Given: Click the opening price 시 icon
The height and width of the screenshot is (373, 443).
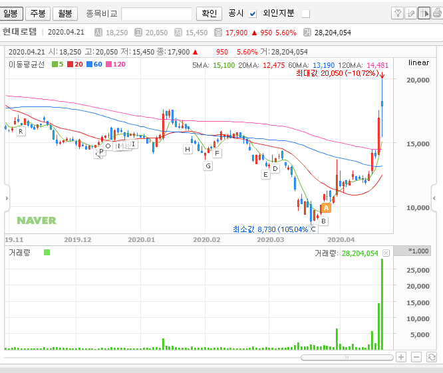Looking at the screenshot, I should 98,33.
